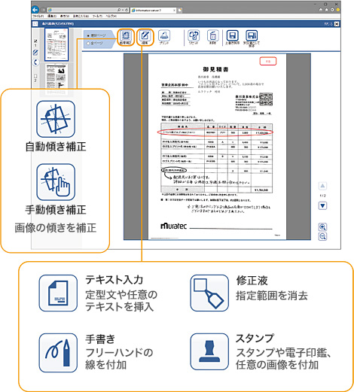This screenshot has width=354, height=392.
Task: Click the 自動傾き補正 auto deskew icon
Action: click(x=56, y=119)
